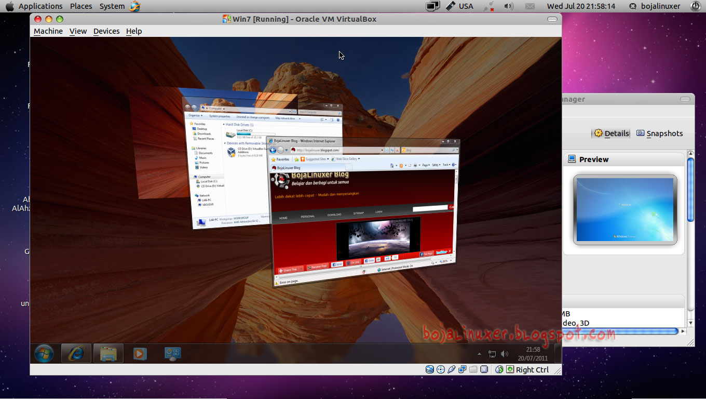Launch Windows Media Player from the Win7 taskbar

pos(140,353)
